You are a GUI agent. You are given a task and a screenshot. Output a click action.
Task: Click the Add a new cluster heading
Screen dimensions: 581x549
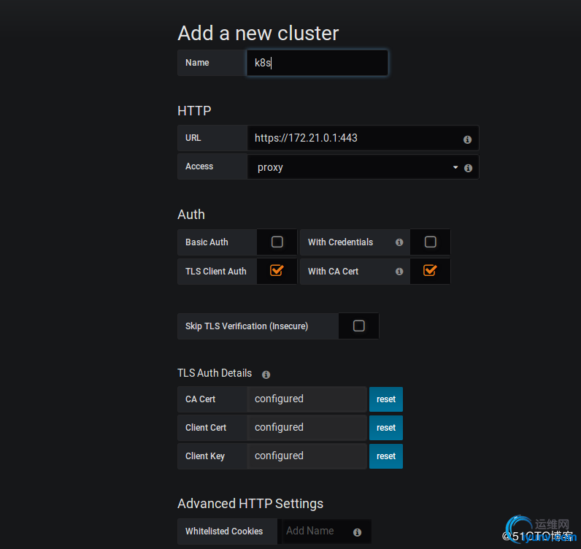click(x=258, y=33)
